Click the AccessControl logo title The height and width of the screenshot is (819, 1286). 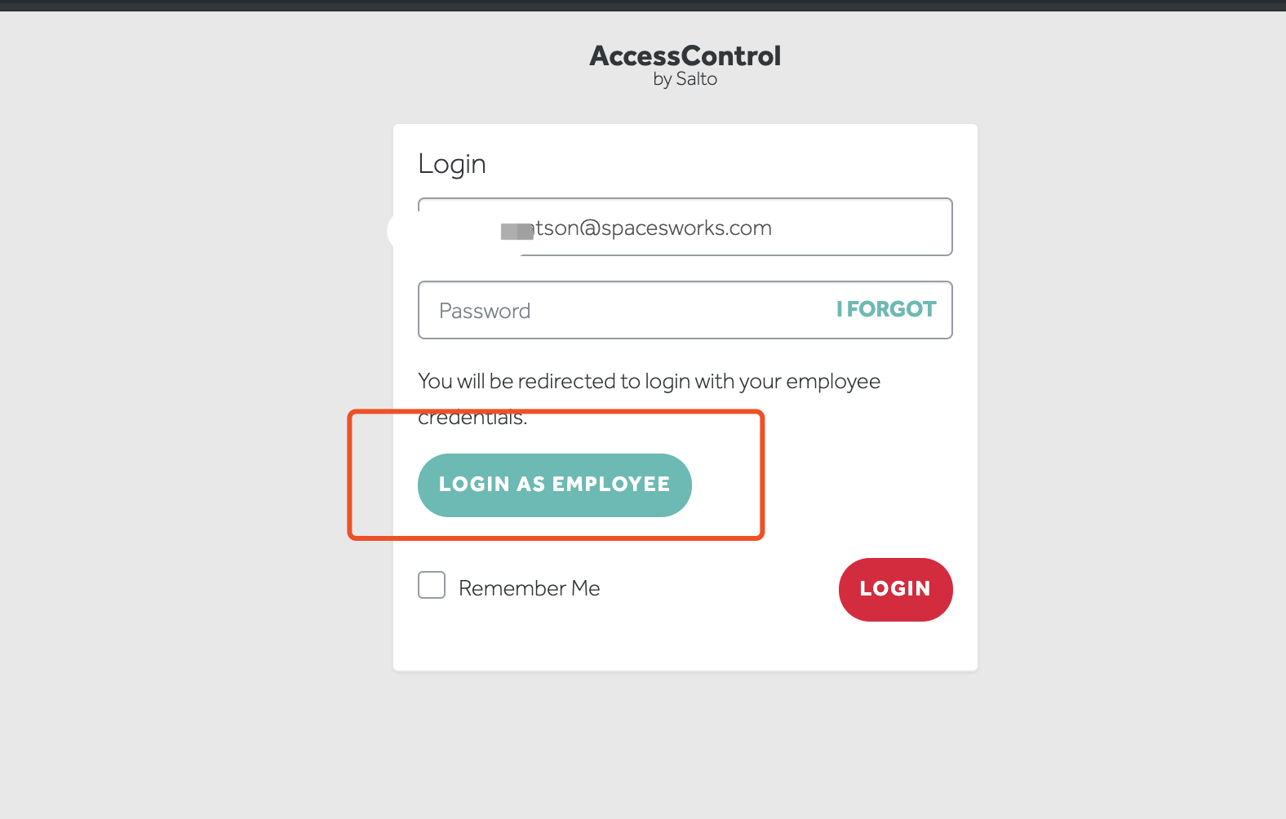coord(685,55)
